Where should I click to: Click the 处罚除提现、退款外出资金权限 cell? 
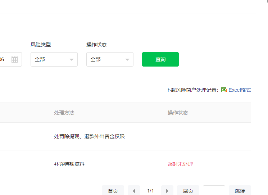[89, 136]
